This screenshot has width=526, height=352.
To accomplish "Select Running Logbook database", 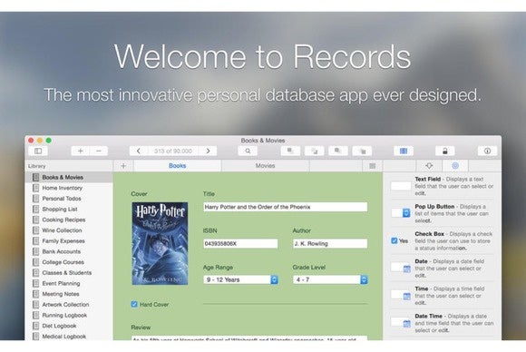I will tap(69, 315).
